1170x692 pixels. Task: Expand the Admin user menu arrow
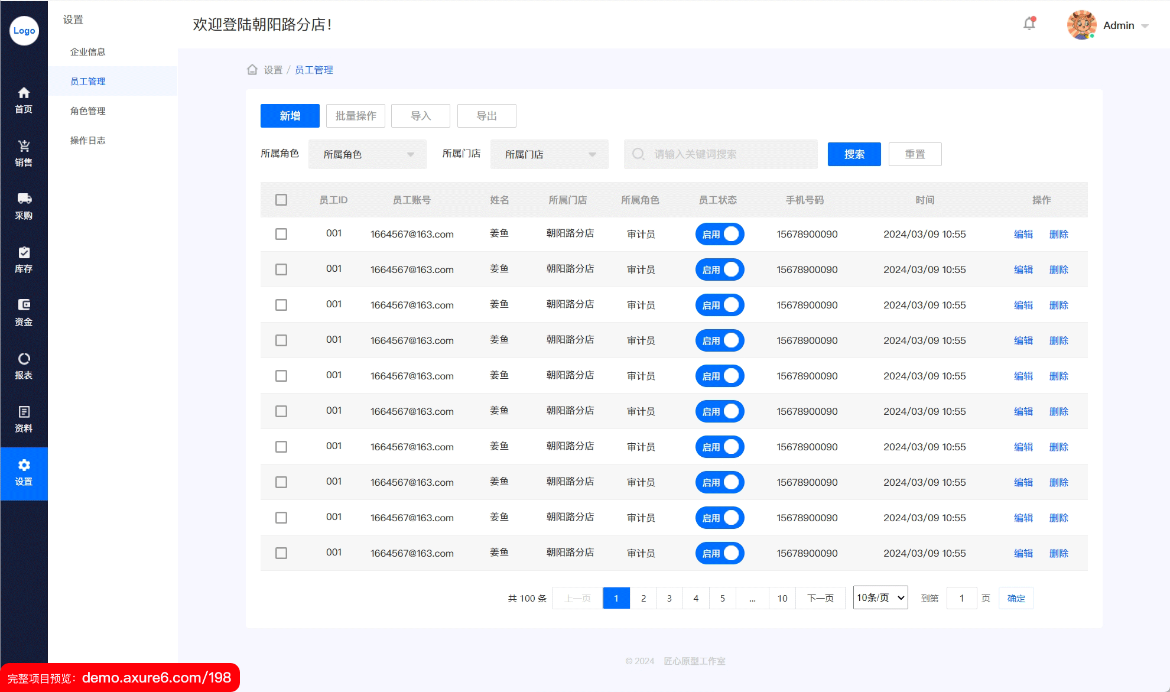1145,26
